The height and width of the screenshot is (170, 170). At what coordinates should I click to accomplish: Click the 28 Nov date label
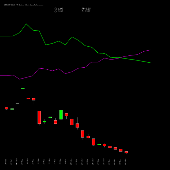[x=104, y=161]
